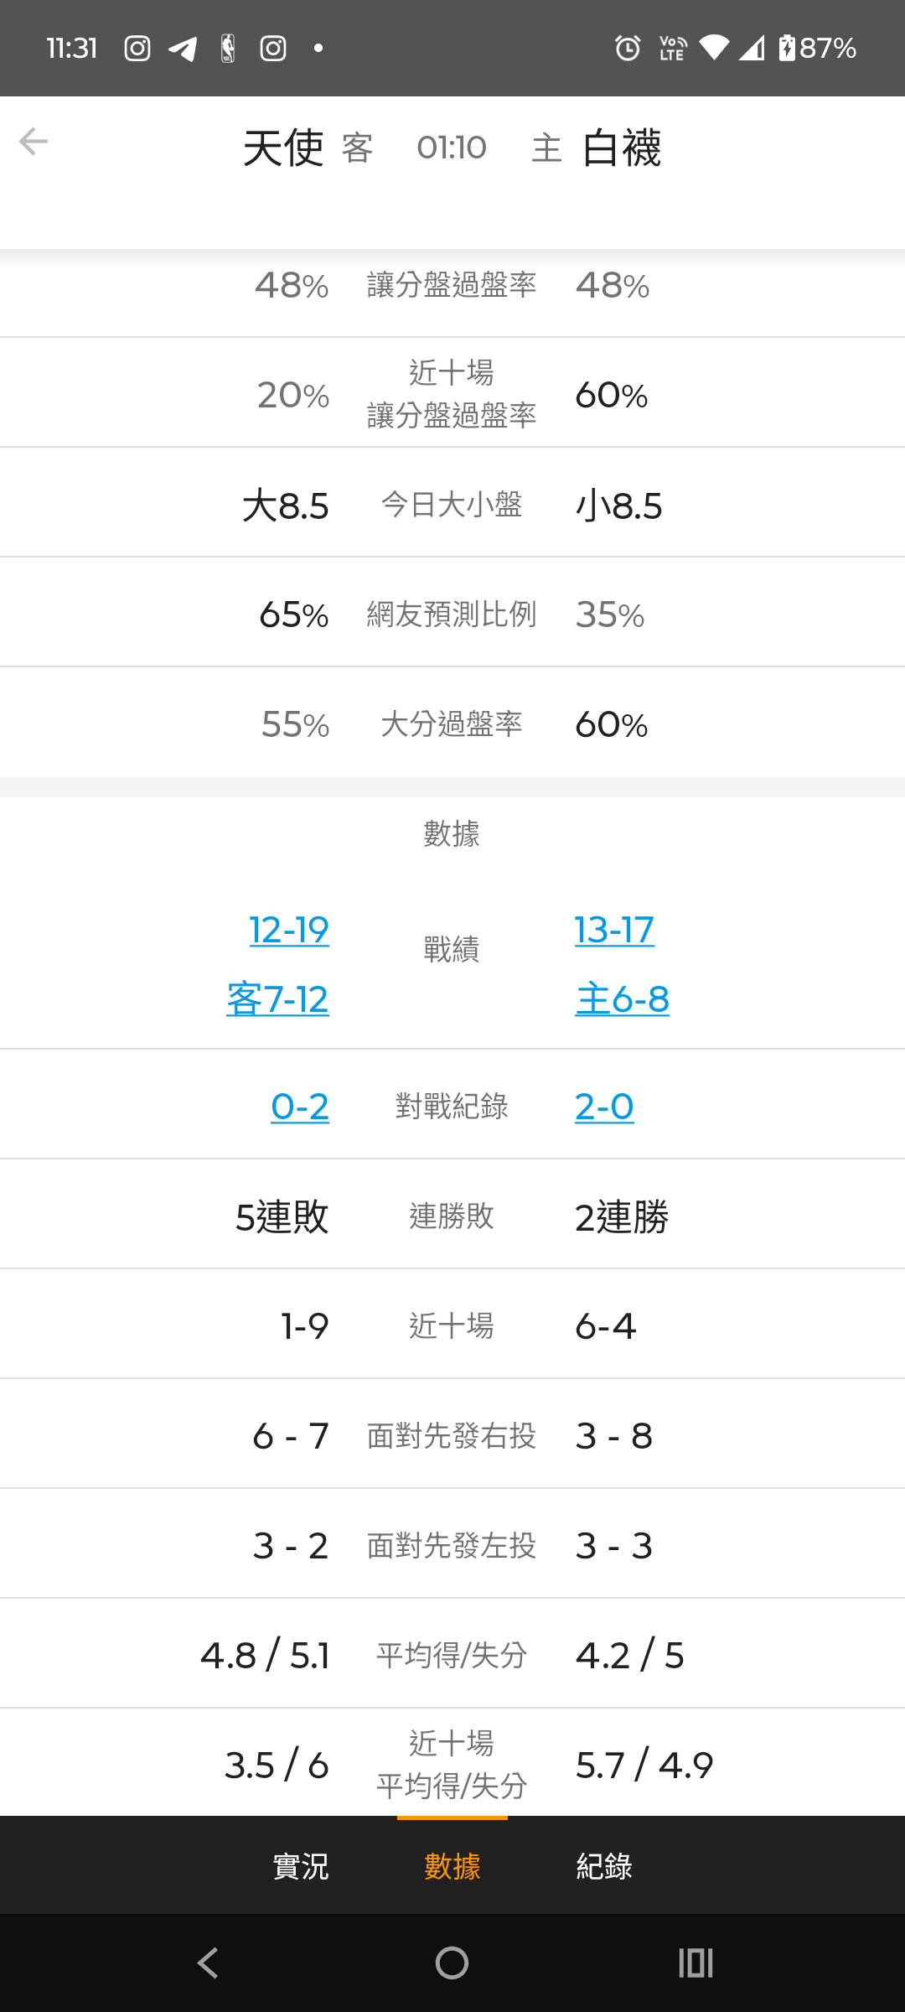Open the 2-0 head-to-head record
905x2012 pixels.
point(604,1107)
